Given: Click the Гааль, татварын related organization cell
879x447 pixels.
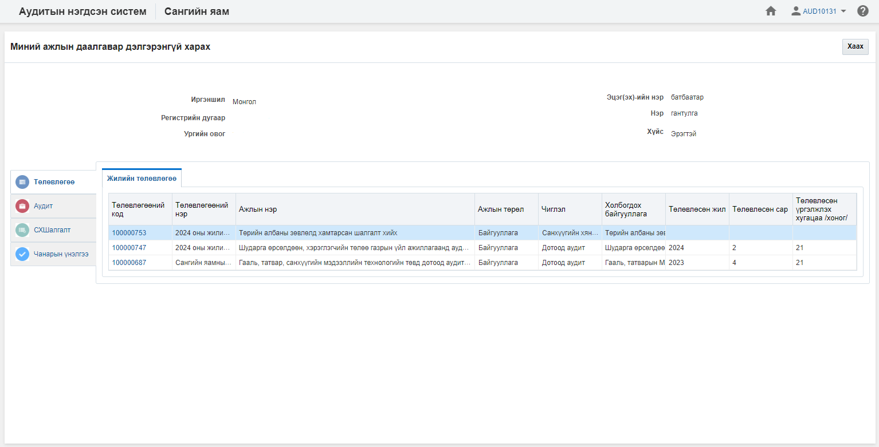Looking at the screenshot, I should (x=634, y=263).
